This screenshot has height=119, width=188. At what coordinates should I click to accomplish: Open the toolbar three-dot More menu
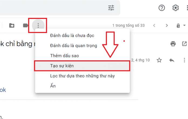click(38, 25)
